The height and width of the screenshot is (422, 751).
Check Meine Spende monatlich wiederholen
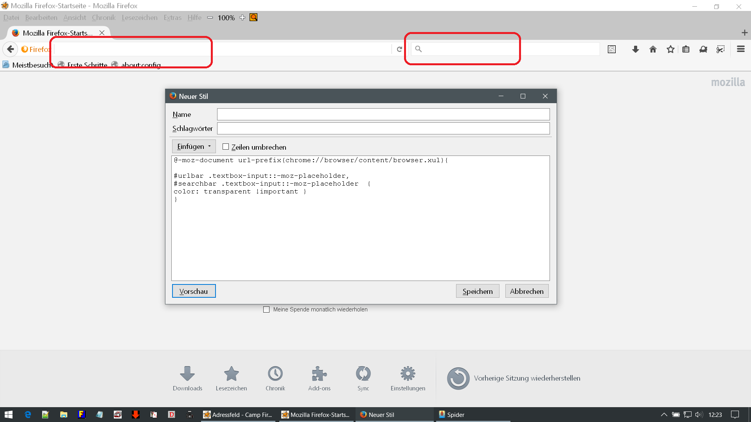266,309
